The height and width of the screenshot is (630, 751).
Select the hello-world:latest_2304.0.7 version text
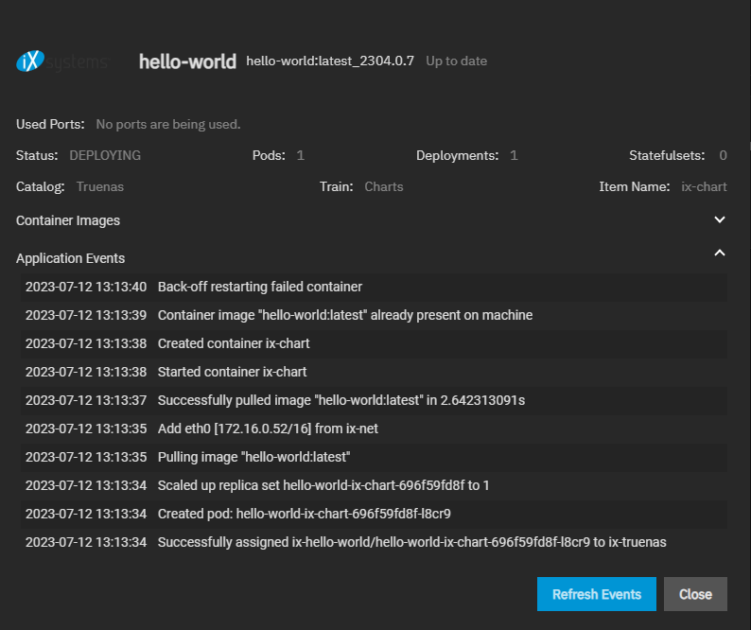click(x=330, y=61)
